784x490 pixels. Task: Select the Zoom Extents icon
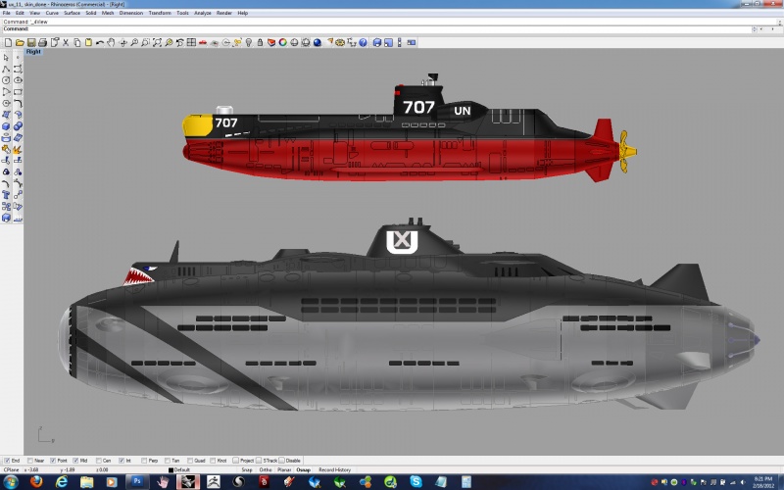pos(157,42)
